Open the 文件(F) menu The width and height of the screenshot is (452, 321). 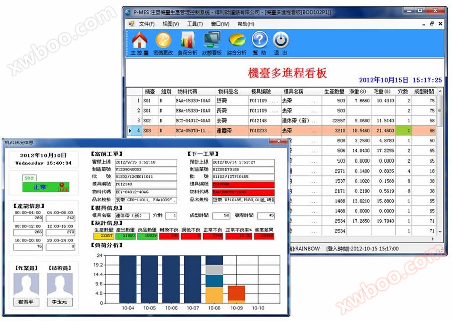click(x=147, y=24)
